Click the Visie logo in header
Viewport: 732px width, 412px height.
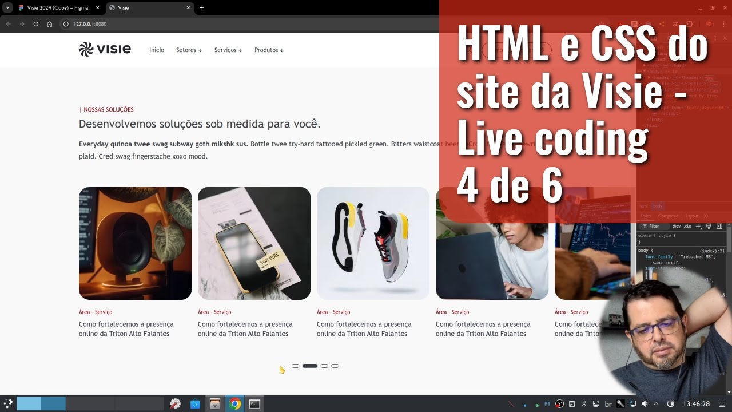pyautogui.click(x=105, y=50)
